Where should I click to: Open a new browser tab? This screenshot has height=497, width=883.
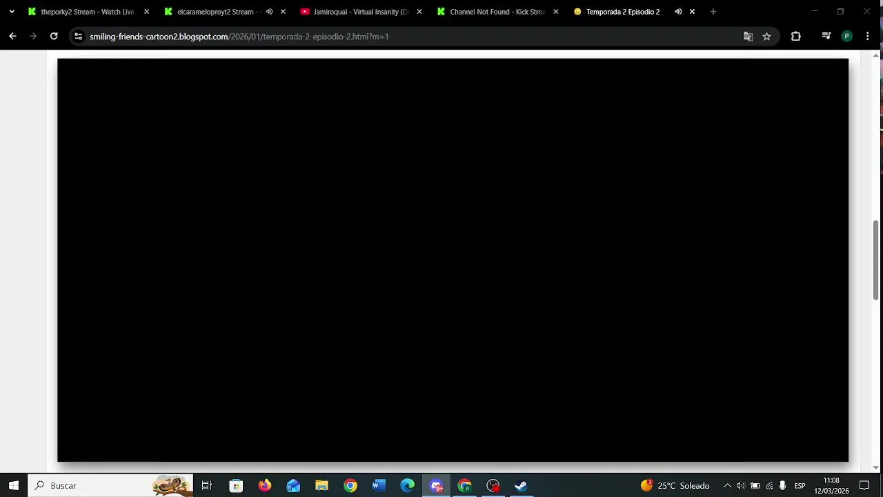713,12
